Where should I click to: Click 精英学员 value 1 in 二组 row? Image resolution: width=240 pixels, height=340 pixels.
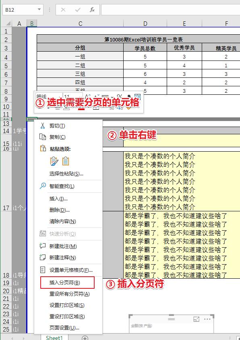(221, 65)
